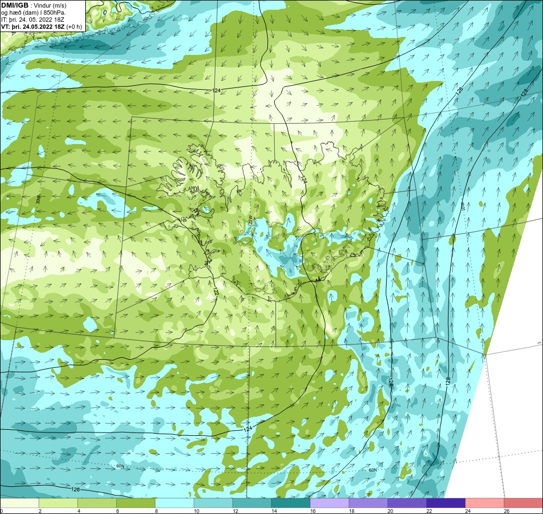Screen dimensions: 543x514
Task: Pick the light pink 24–26 m/s legend swatch
Action: 485,503
